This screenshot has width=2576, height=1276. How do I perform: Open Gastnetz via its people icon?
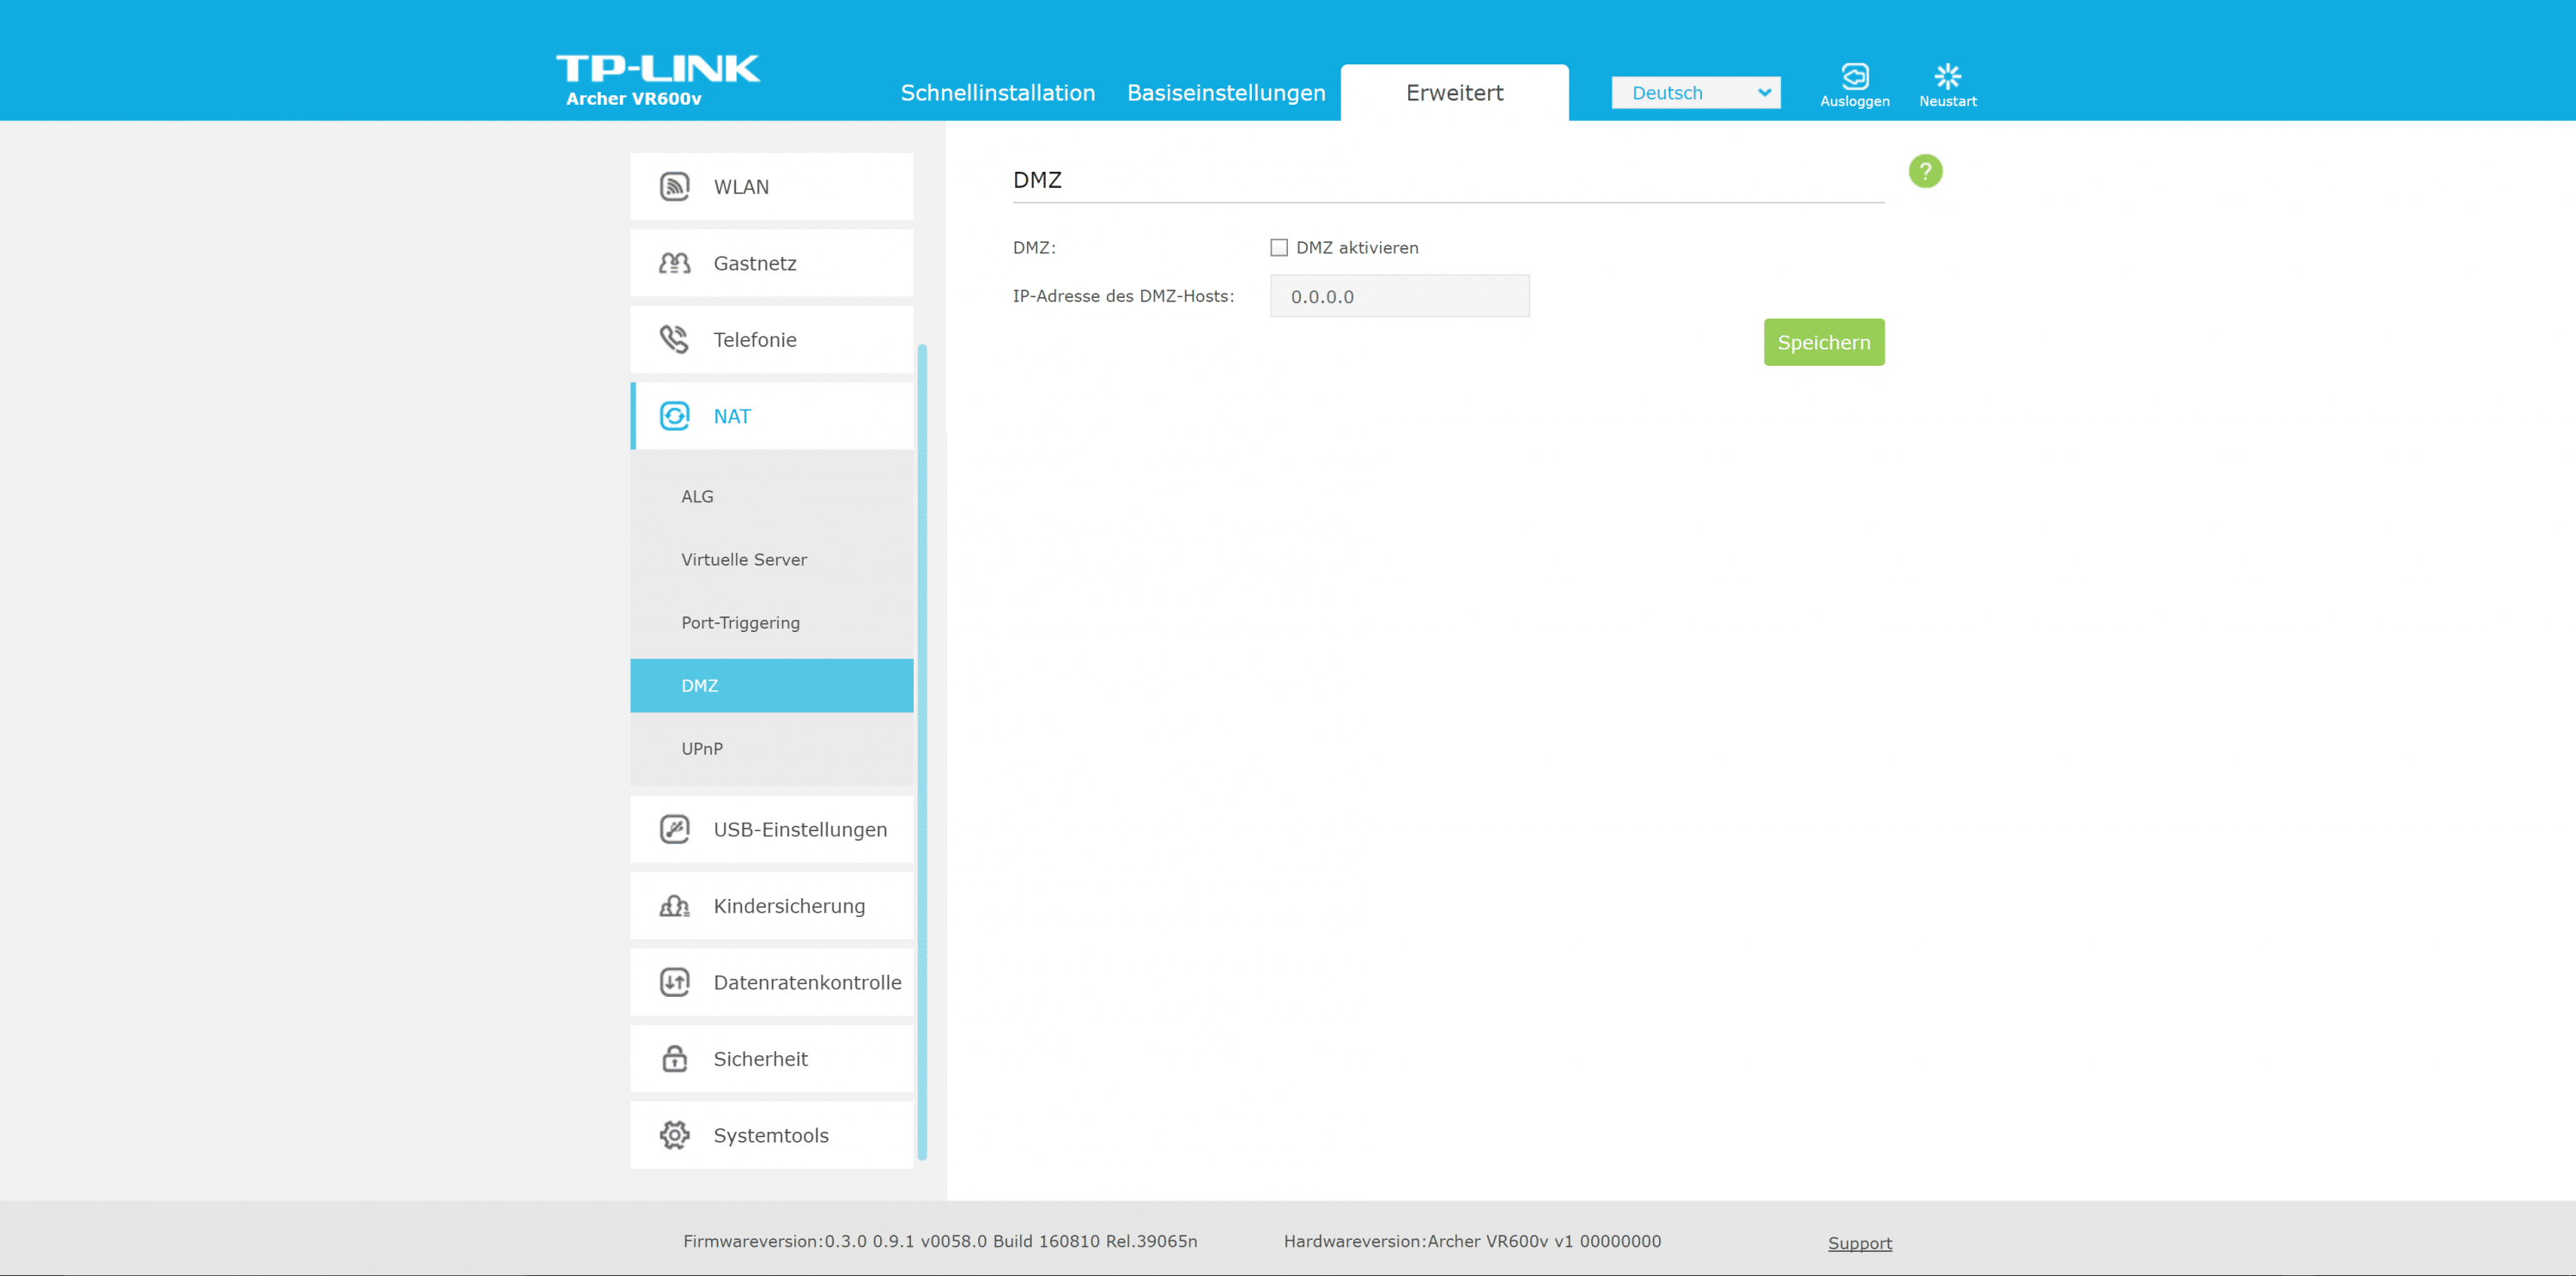[x=675, y=264]
